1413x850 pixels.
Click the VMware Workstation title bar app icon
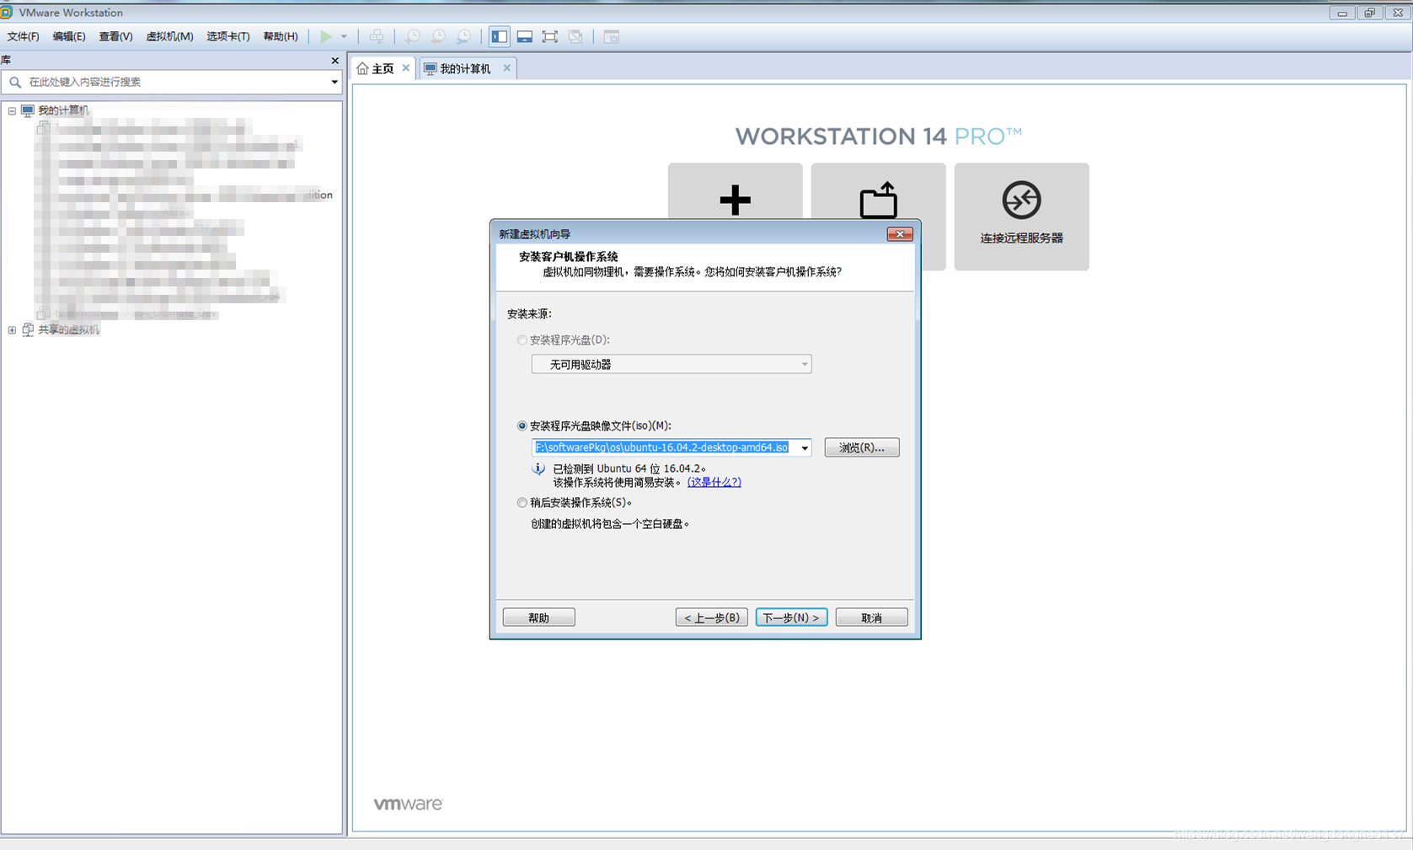7,12
